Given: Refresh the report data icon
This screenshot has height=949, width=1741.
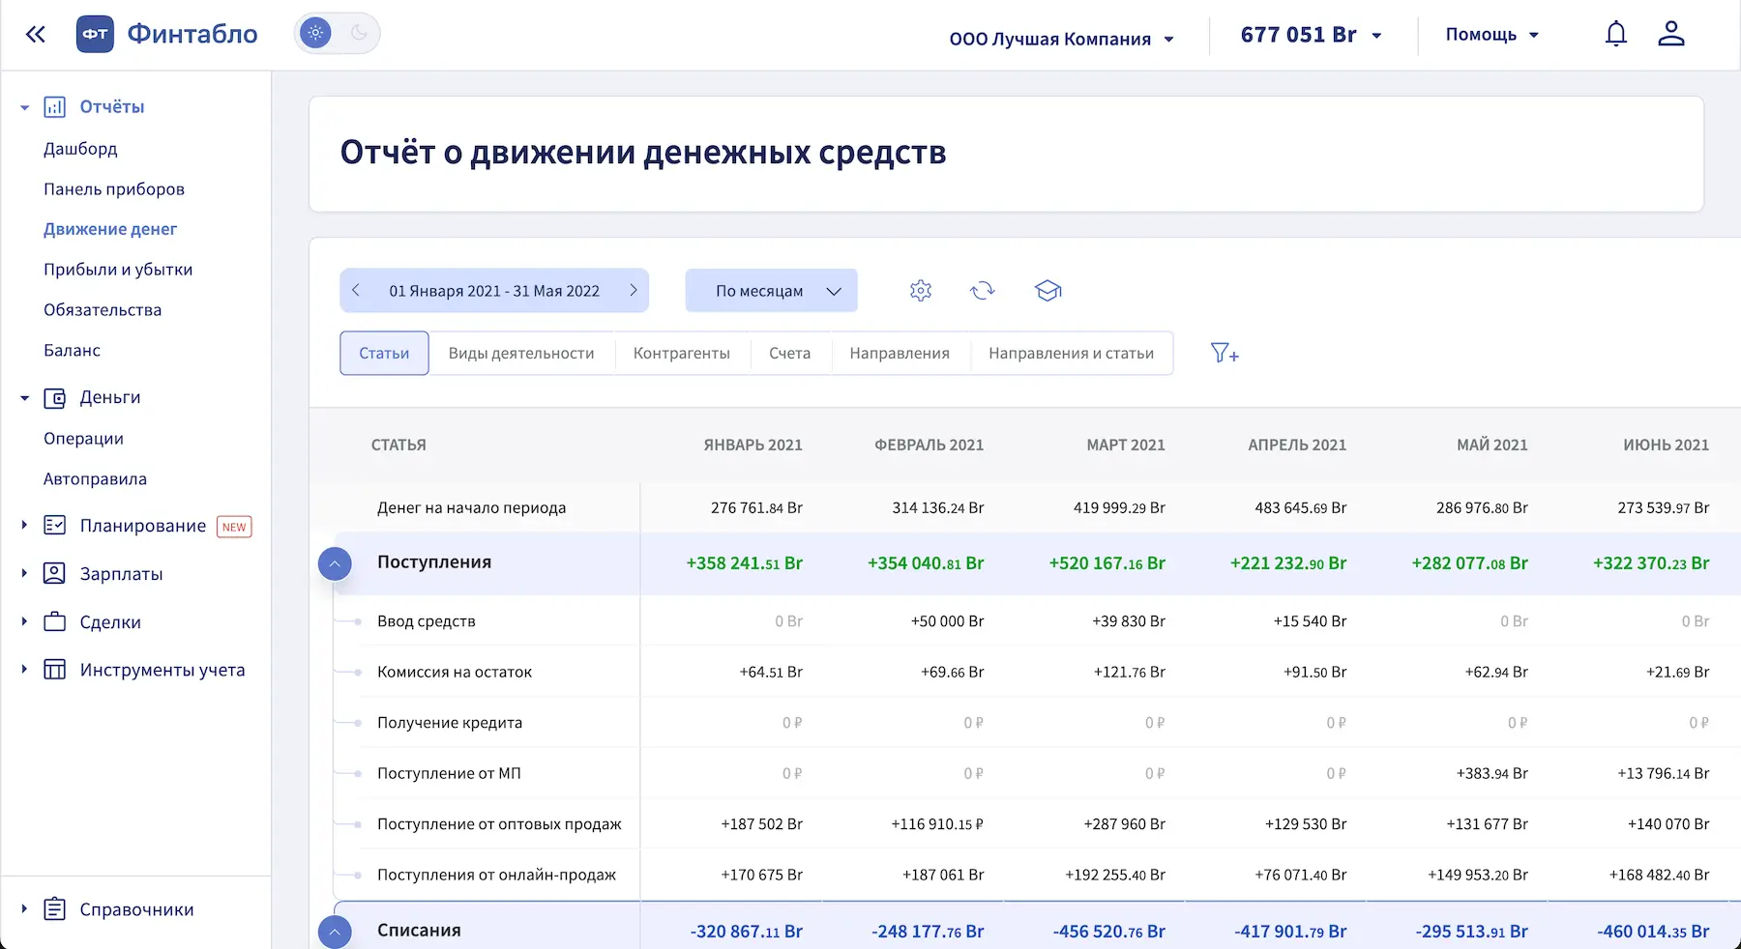Looking at the screenshot, I should [x=983, y=291].
